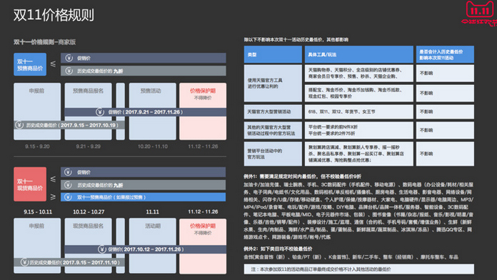
Task: Click the 活动期 stage block under 11.11
Action: pos(153,246)
